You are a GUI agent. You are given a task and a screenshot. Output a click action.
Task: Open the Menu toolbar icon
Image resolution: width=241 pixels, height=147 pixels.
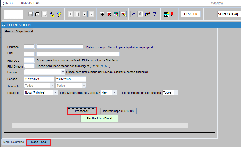pyautogui.click(x=166, y=14)
